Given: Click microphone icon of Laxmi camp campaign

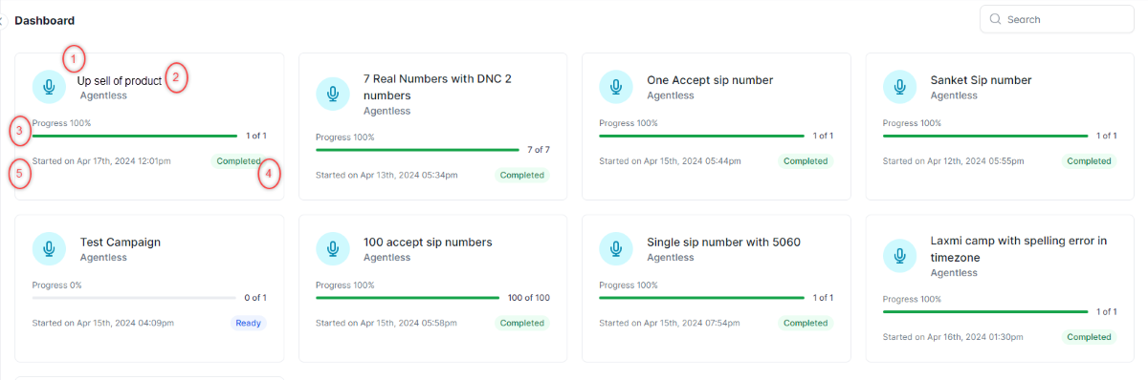Looking at the screenshot, I should pos(899,257).
